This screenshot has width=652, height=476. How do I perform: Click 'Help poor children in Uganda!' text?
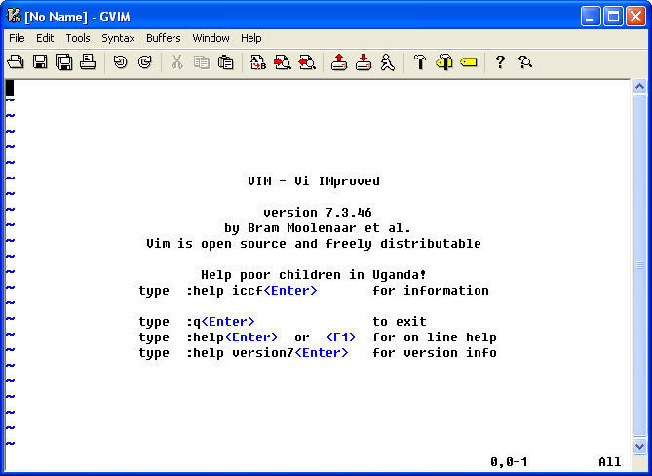314,275
